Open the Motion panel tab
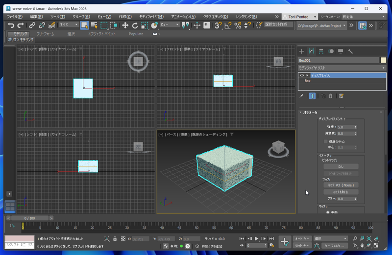The width and height of the screenshot is (392, 255). coord(331,51)
